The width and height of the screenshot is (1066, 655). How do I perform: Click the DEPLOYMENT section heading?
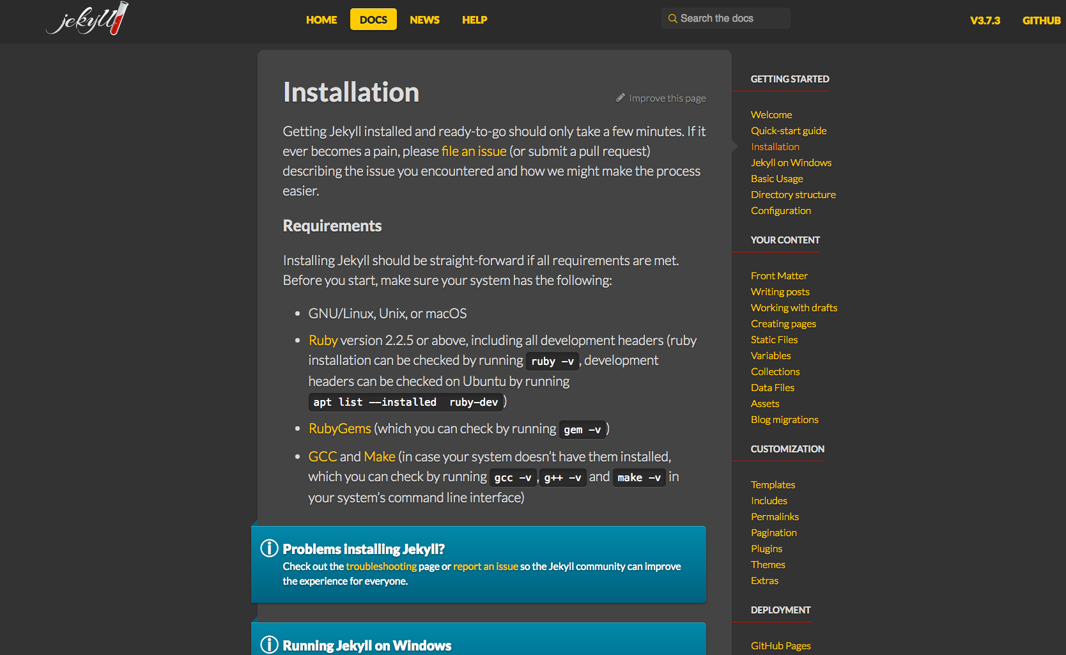[x=780, y=610]
